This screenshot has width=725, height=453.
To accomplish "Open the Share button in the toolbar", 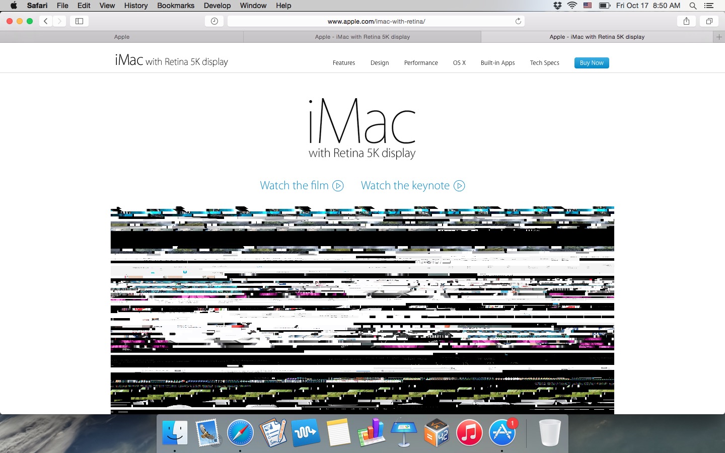I will [x=686, y=21].
